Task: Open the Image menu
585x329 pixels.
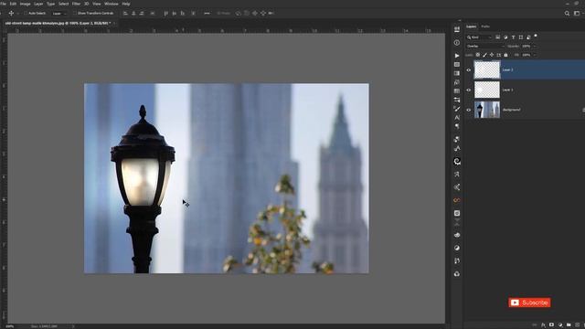Action: 25,4
